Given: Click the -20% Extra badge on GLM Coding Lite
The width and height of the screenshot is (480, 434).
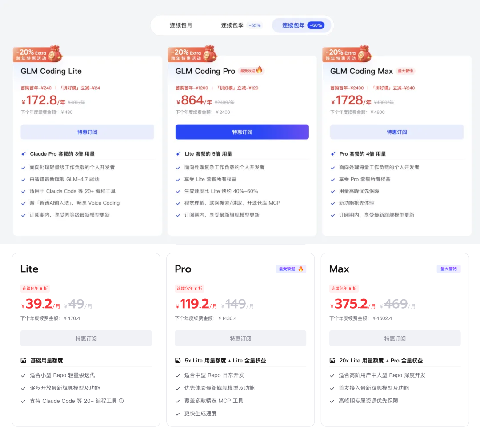Looking at the screenshot, I should (x=37, y=54).
